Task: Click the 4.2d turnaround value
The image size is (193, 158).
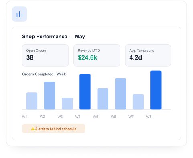Action: [136, 57]
